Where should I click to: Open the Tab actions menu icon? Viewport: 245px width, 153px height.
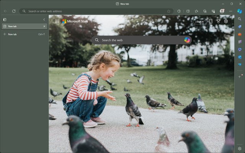coord(5,20)
